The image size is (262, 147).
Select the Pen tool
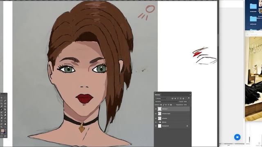click(x=5, y=118)
